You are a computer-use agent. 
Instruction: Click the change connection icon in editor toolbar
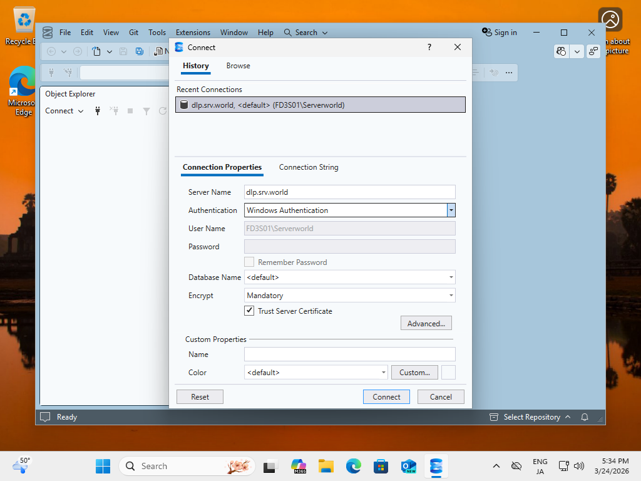click(x=68, y=73)
